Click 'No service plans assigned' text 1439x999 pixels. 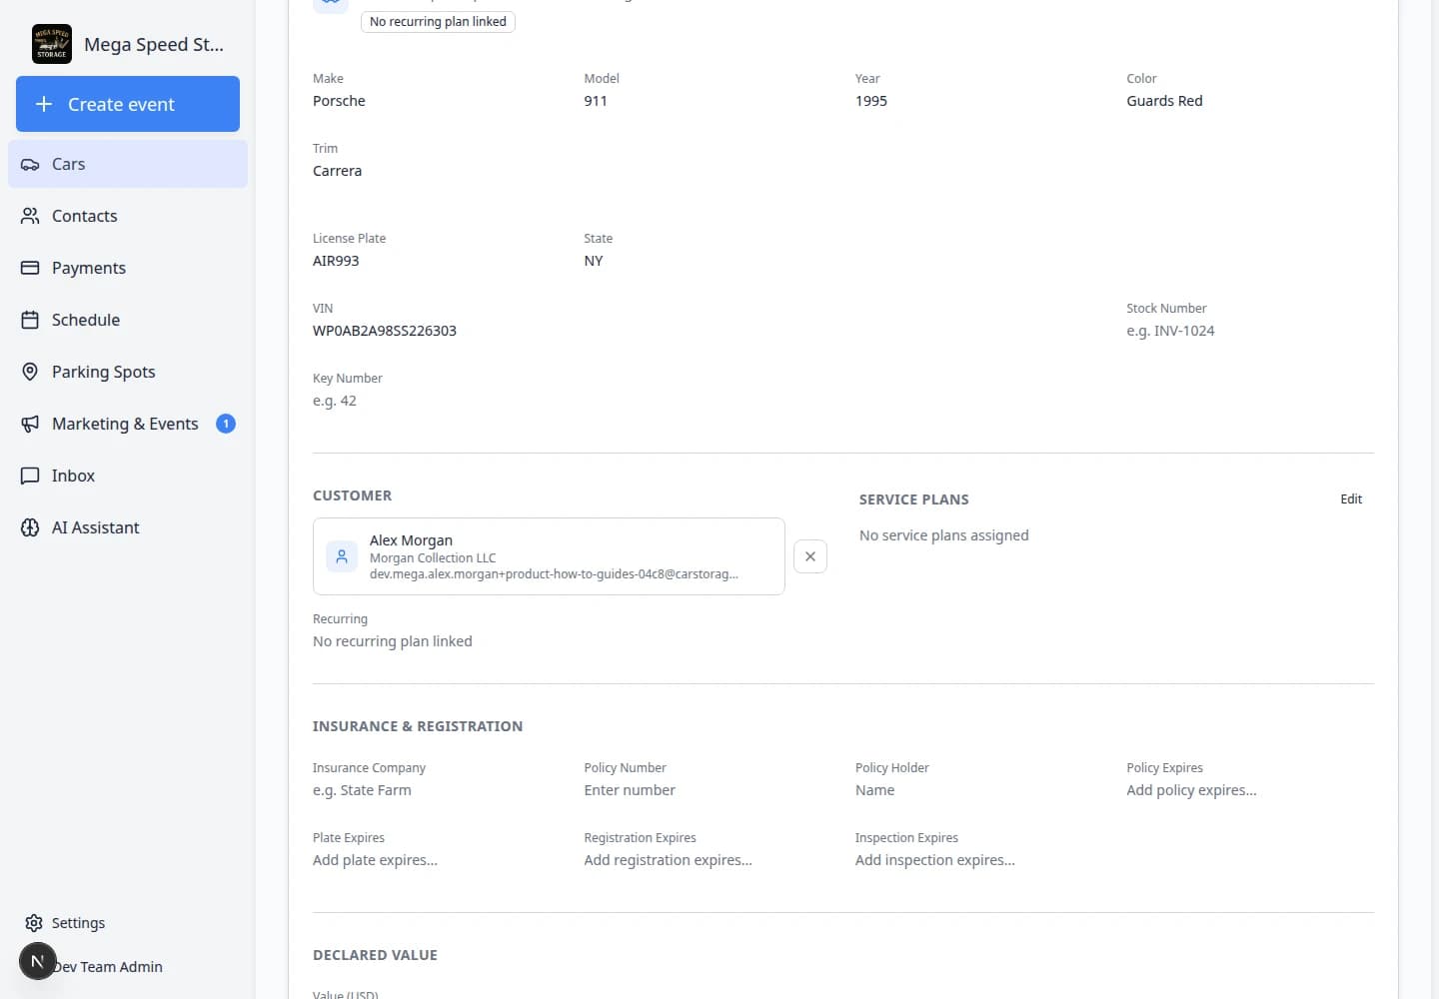[x=944, y=535]
